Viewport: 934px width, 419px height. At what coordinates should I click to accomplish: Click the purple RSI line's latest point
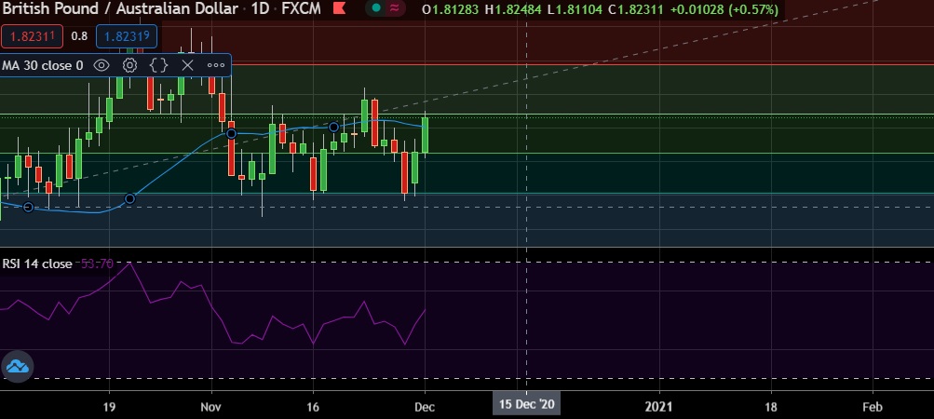pos(425,310)
